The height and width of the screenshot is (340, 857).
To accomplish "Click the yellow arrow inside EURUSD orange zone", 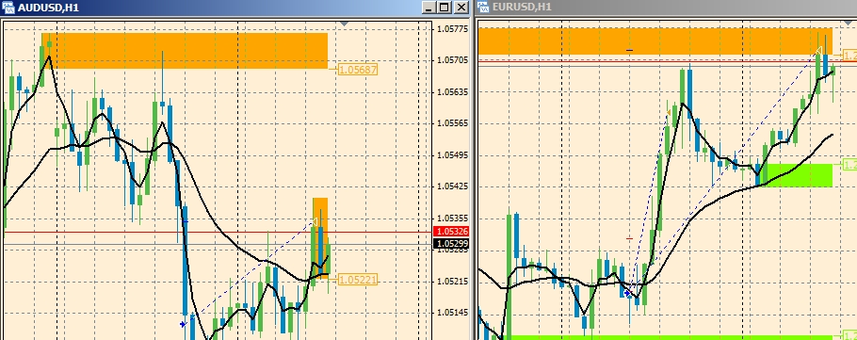I will (x=818, y=51).
